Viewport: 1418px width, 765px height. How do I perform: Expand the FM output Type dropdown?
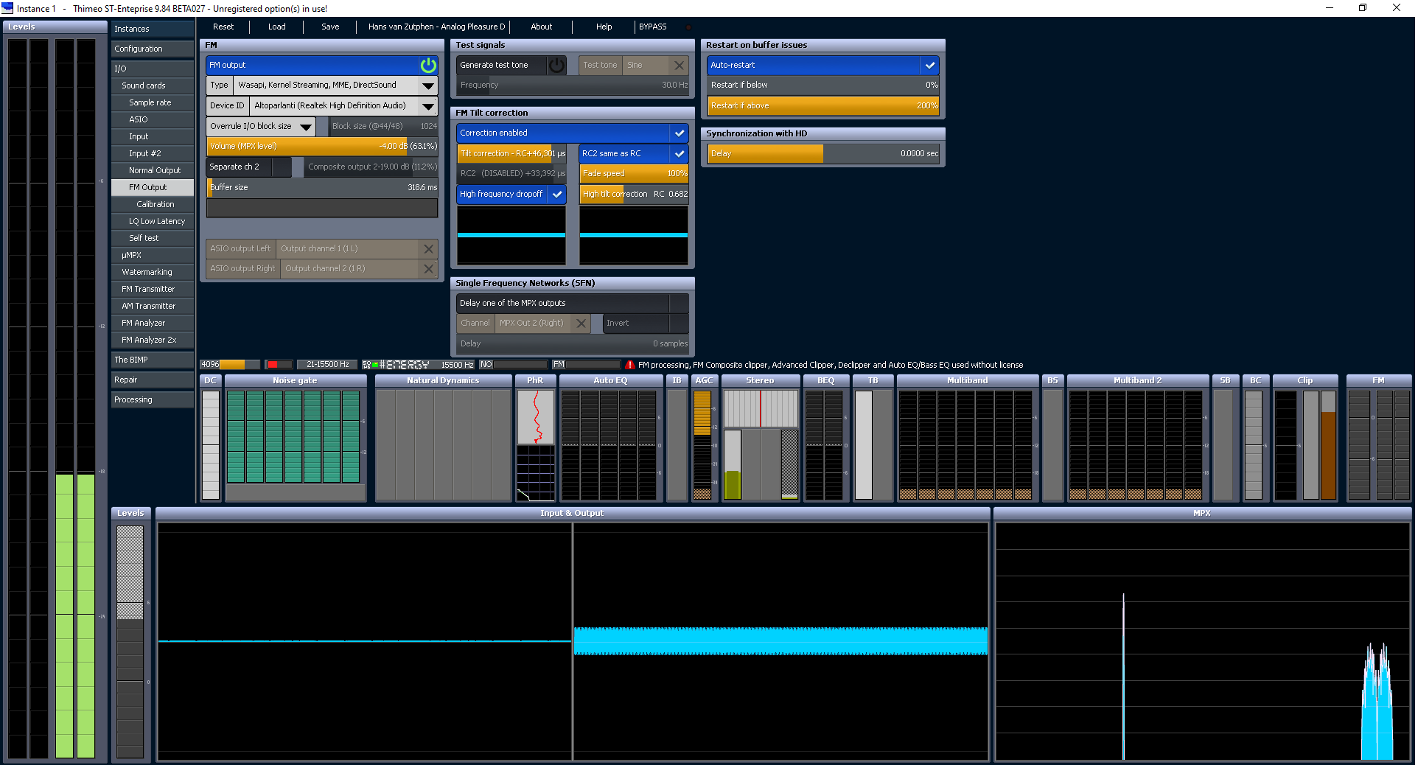point(428,85)
